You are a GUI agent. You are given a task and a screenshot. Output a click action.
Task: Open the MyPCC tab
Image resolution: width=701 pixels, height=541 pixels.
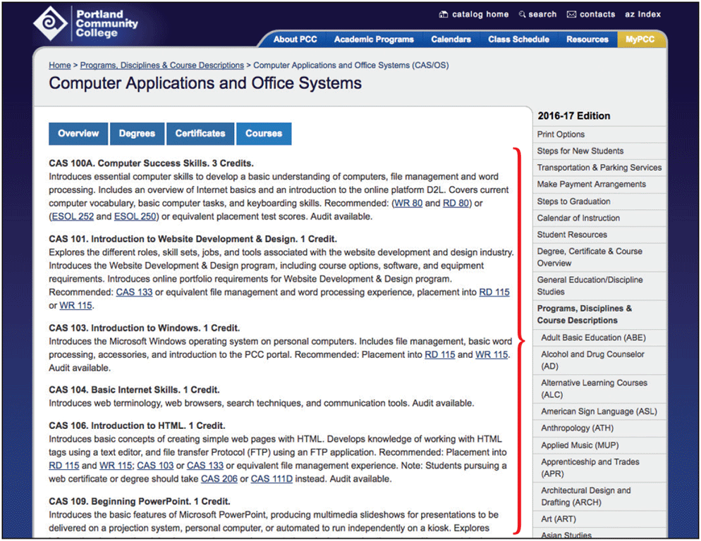point(640,39)
